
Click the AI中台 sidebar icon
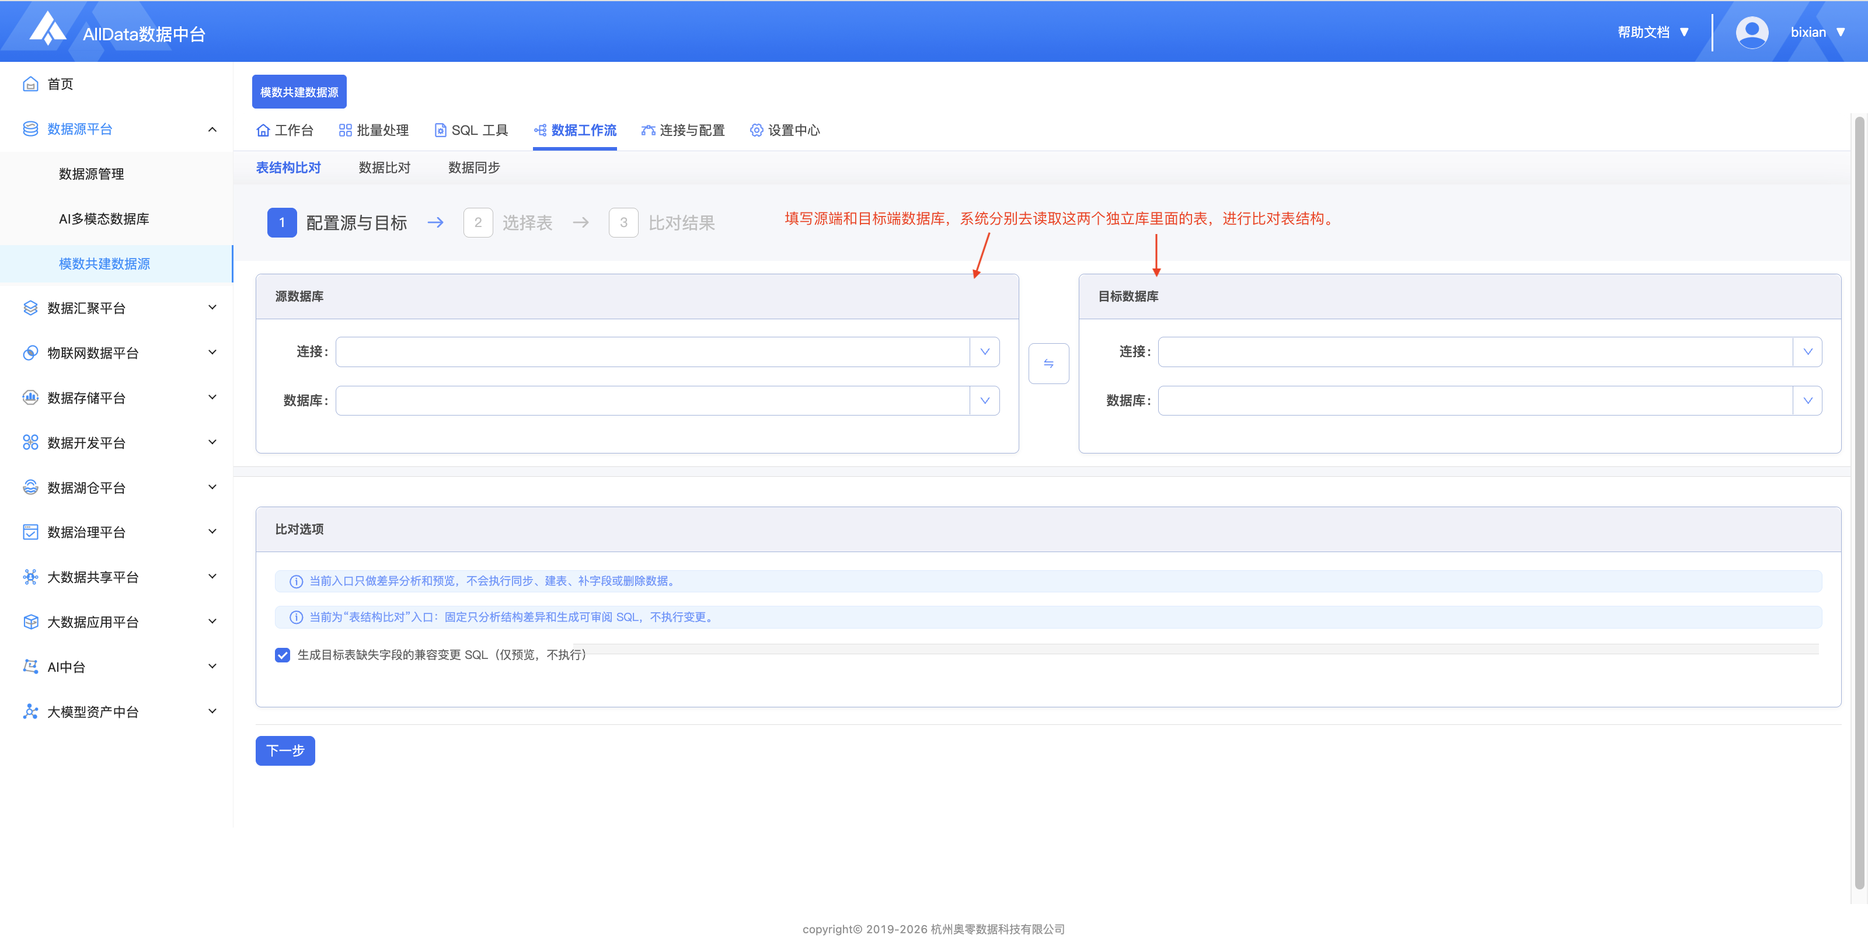pyautogui.click(x=30, y=667)
